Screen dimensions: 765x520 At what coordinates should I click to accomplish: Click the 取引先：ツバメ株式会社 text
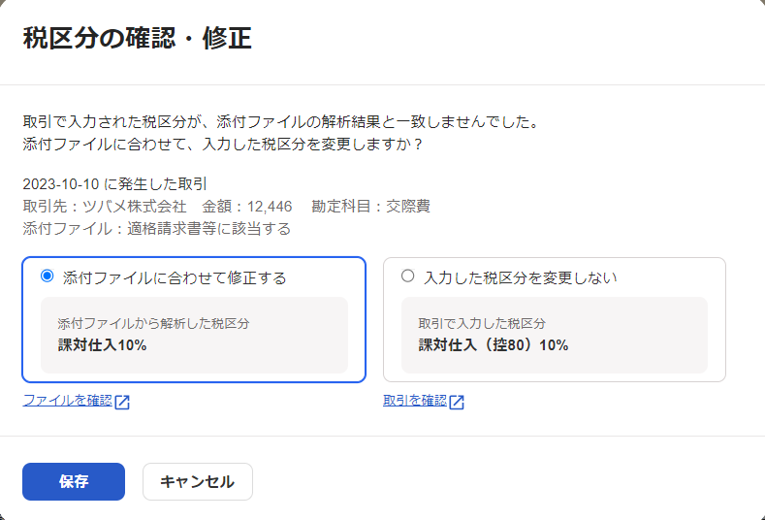105,206
